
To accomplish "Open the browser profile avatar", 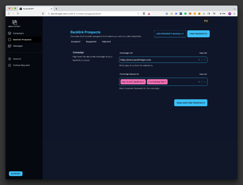I will 230,14.
